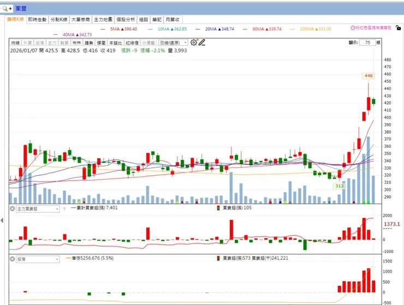Click 買賣超(張) 105 legend
The width and height of the screenshot is (404, 305).
(x=234, y=208)
